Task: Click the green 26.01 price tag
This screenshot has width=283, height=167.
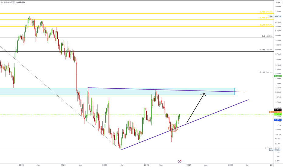Action: click(278, 76)
